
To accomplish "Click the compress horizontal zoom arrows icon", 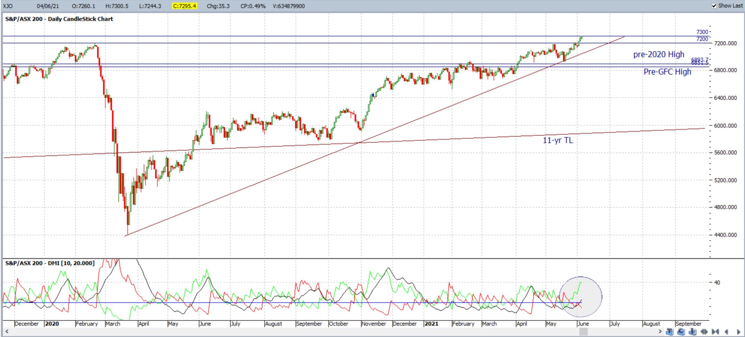I will tap(715, 332).
